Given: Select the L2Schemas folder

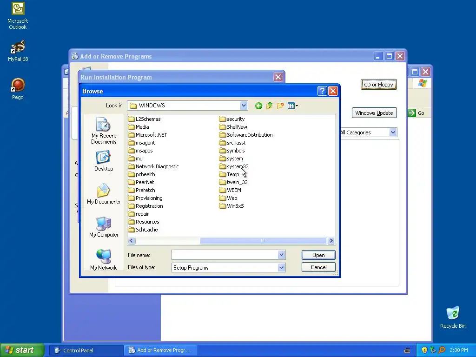Looking at the screenshot, I should (144, 119).
